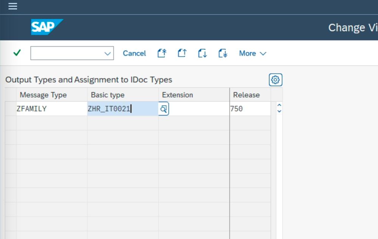Click the Cancel button
The image size is (378, 239).
click(134, 53)
